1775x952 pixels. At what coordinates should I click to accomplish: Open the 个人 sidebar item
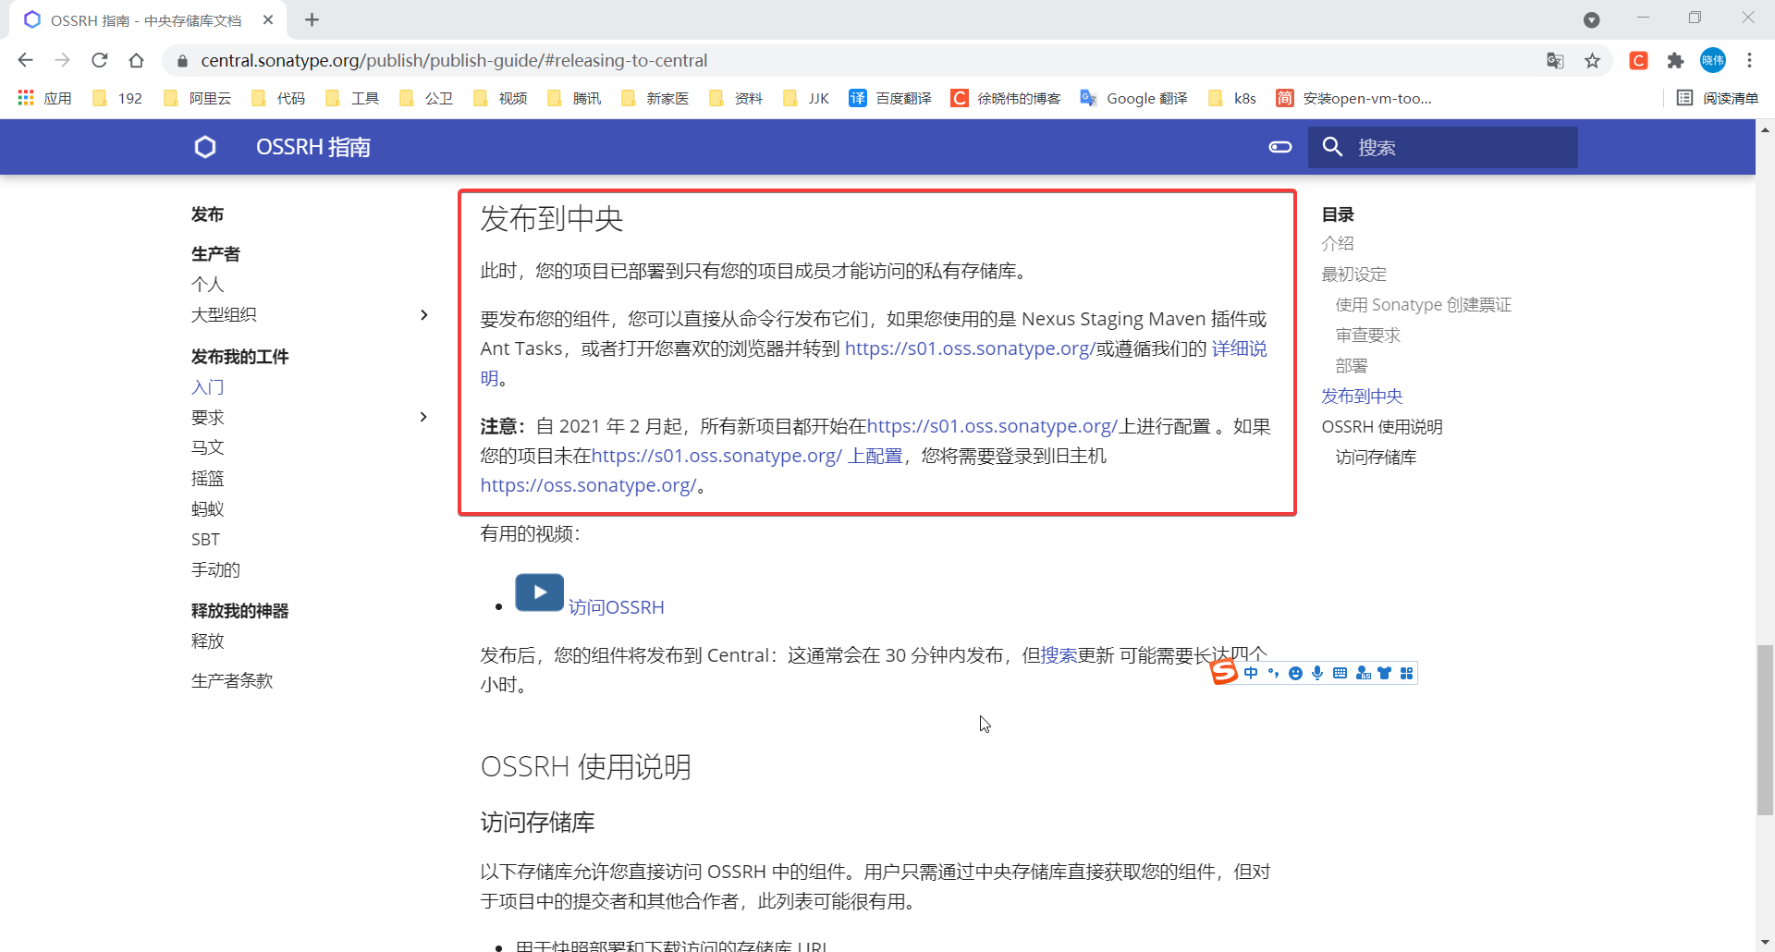pyautogui.click(x=208, y=285)
